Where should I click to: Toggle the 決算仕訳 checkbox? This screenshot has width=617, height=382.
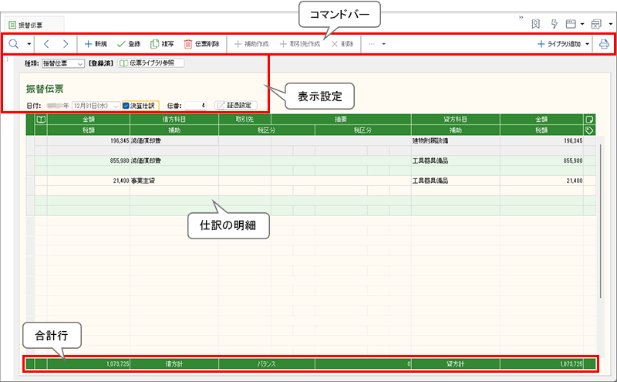pos(127,105)
